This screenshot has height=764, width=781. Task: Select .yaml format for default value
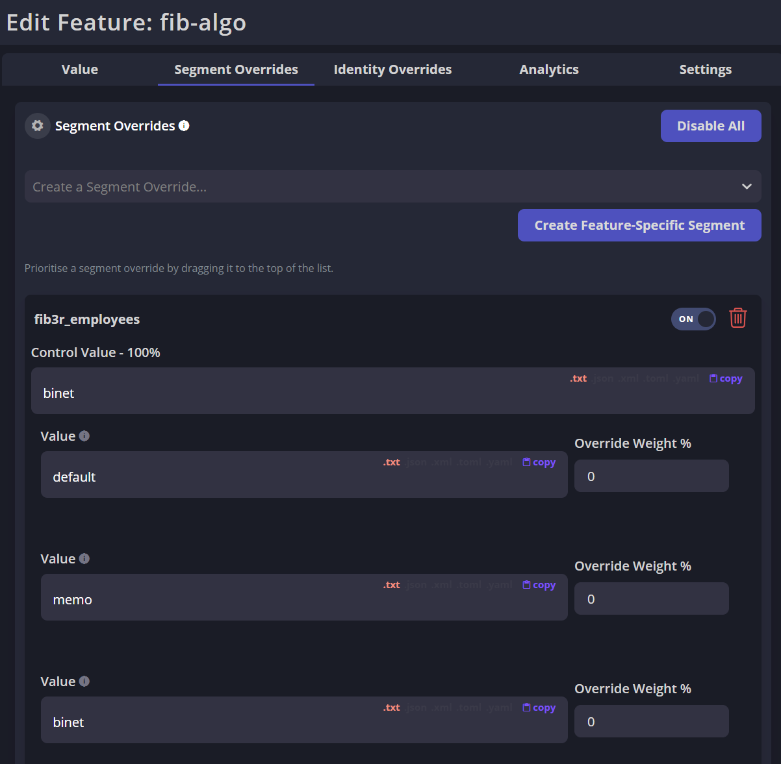click(500, 462)
